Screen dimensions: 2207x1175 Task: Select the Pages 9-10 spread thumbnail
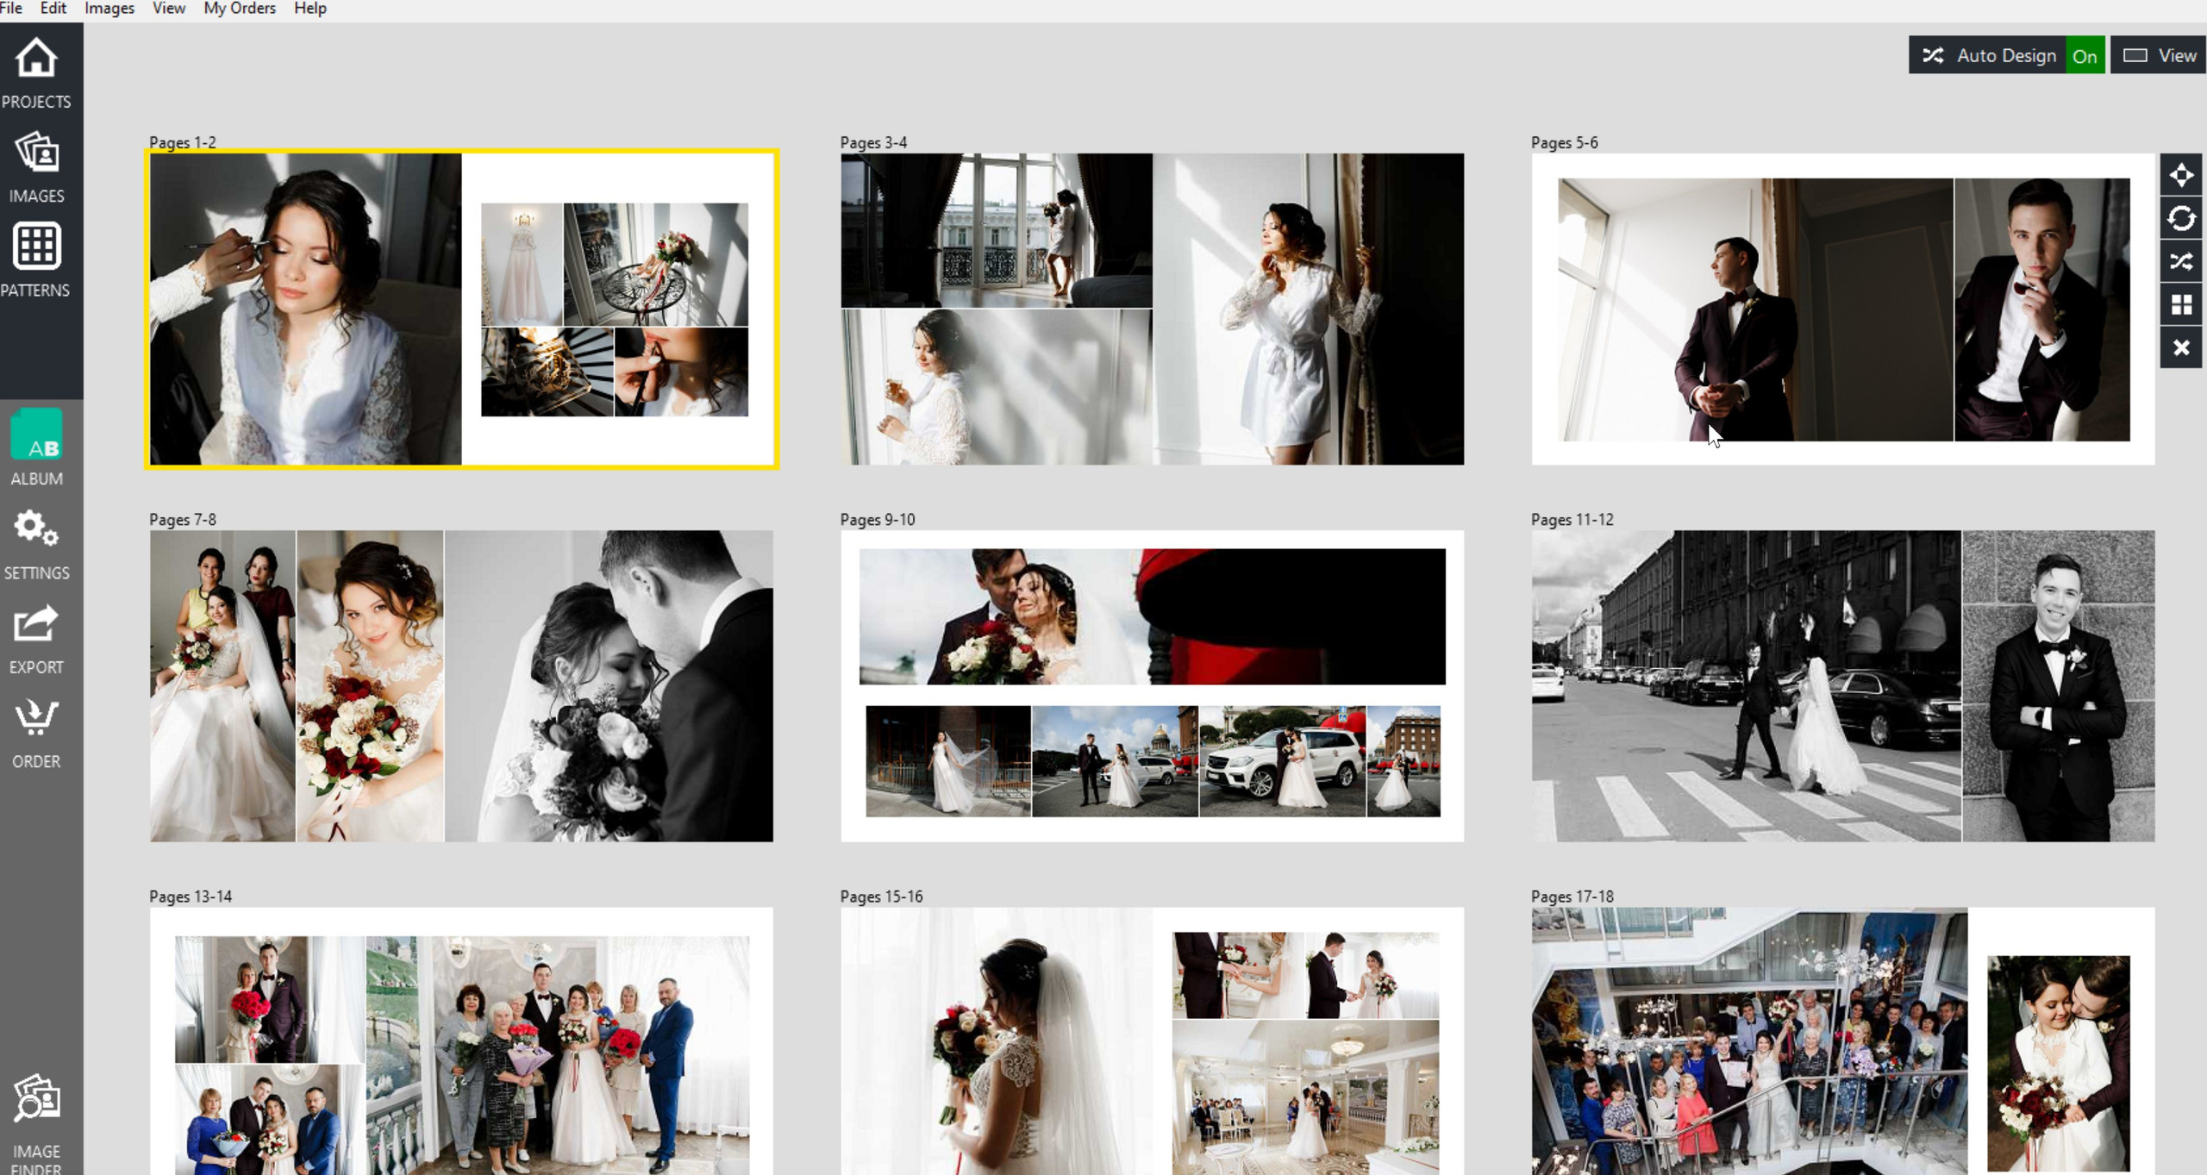[x=1152, y=685]
